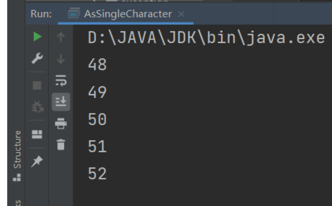The image size is (332, 206).
Task: Toggle soft-wrap for console output
Action: point(61,81)
